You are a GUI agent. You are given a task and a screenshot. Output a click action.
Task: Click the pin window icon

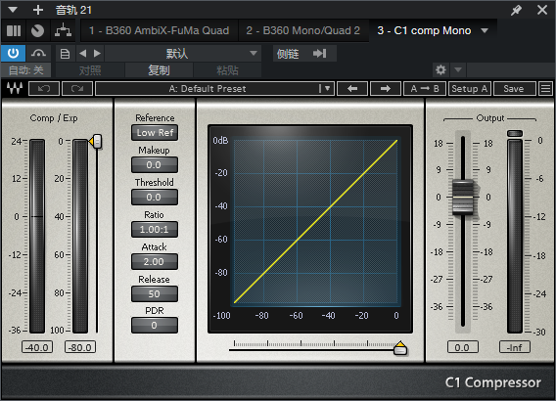[516, 10]
